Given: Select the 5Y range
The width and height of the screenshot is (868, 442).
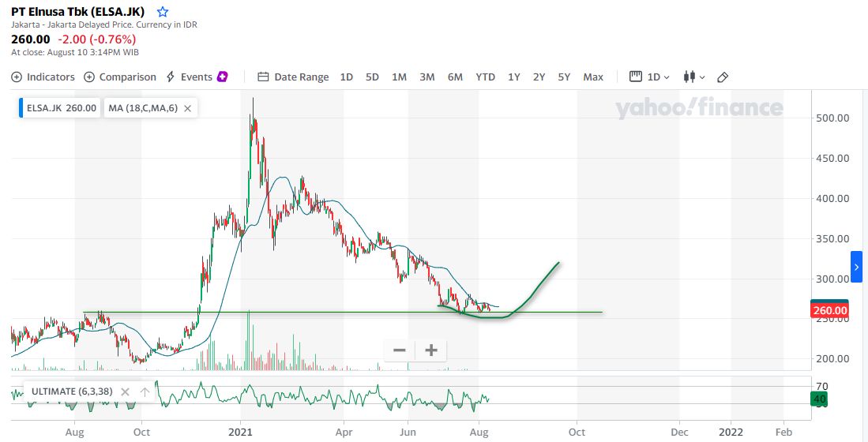Looking at the screenshot, I should (564, 77).
